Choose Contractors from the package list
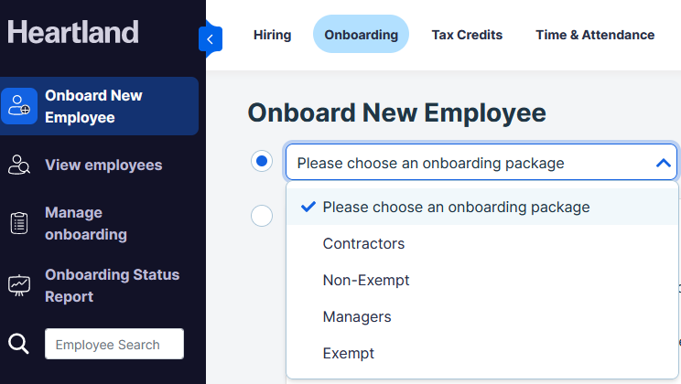The image size is (681, 384). point(363,243)
